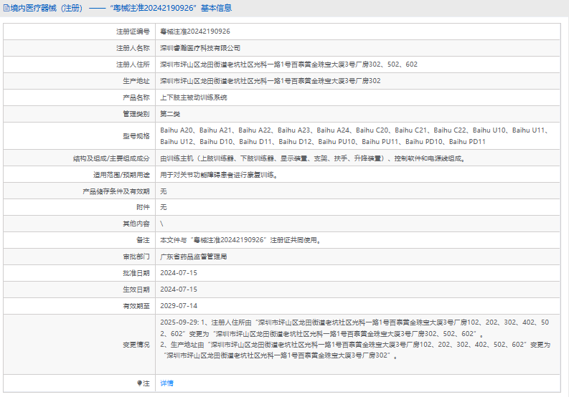Click the document icon beside the page title

(6, 8)
